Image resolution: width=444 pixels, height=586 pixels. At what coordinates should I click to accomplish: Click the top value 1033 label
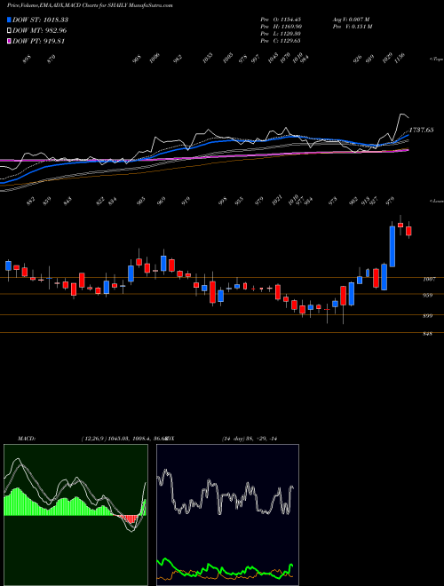coord(208,59)
